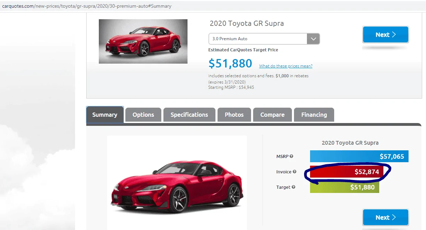Click the bottom Next button
Screen dimensions: 426x230
[x=385, y=217]
